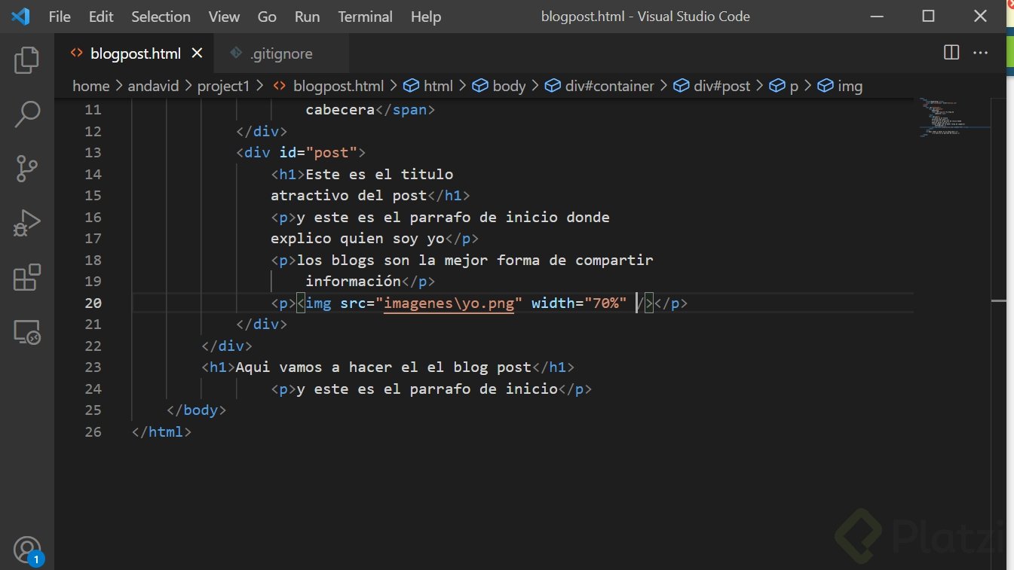Open the View menu
Viewport: 1014px width, 570px height.
point(224,17)
